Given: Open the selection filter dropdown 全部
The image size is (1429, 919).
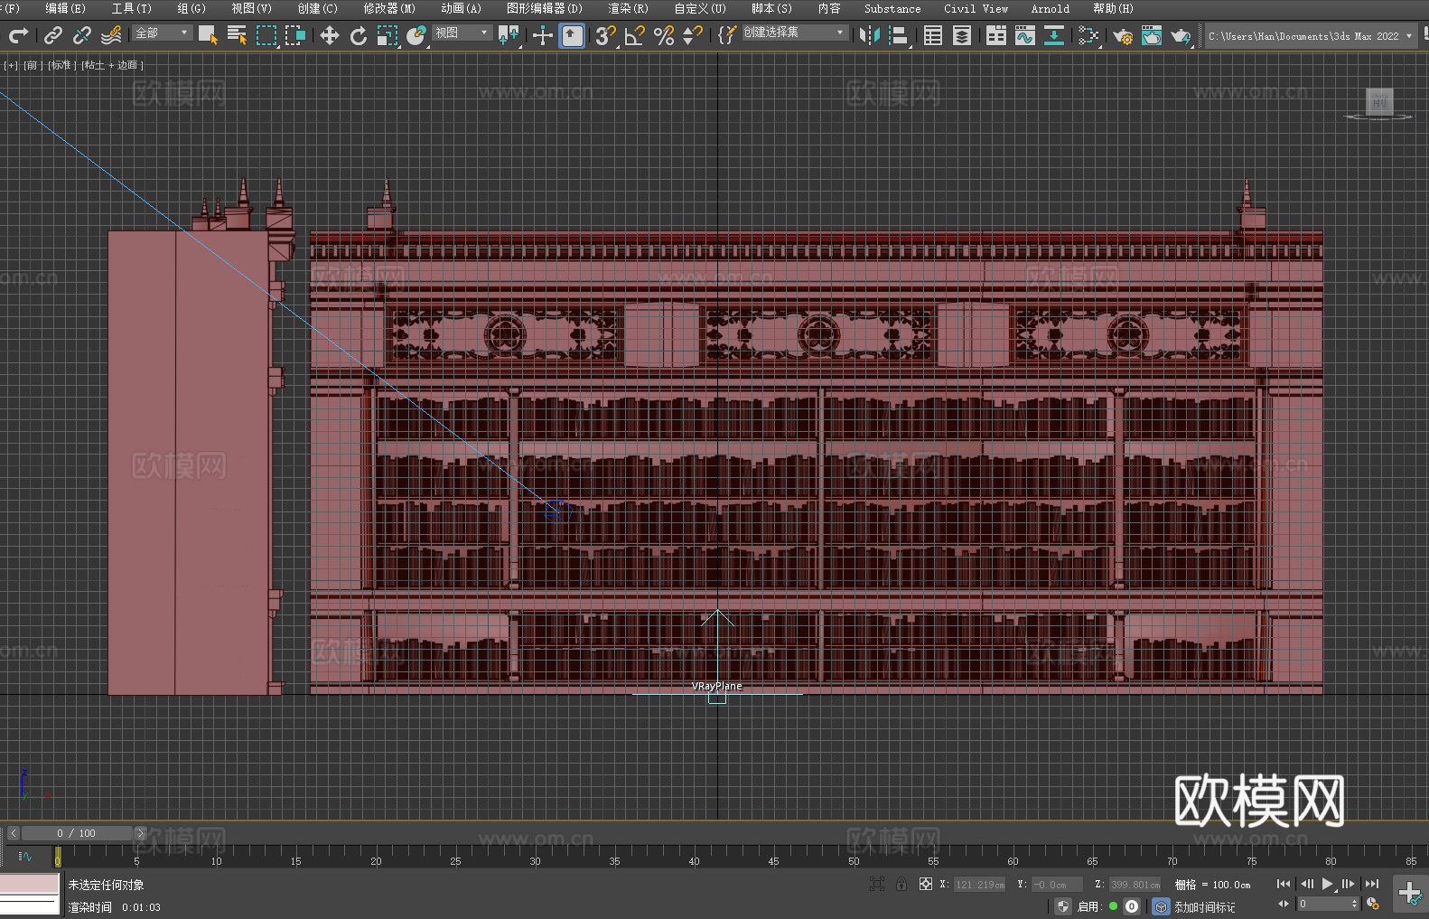Looking at the screenshot, I should click(163, 33).
